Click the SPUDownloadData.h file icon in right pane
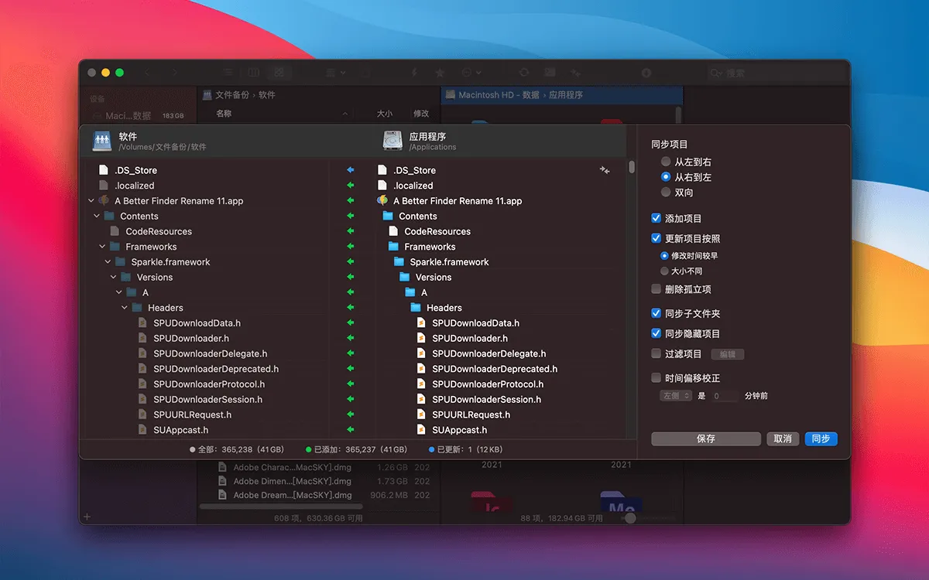 421,323
